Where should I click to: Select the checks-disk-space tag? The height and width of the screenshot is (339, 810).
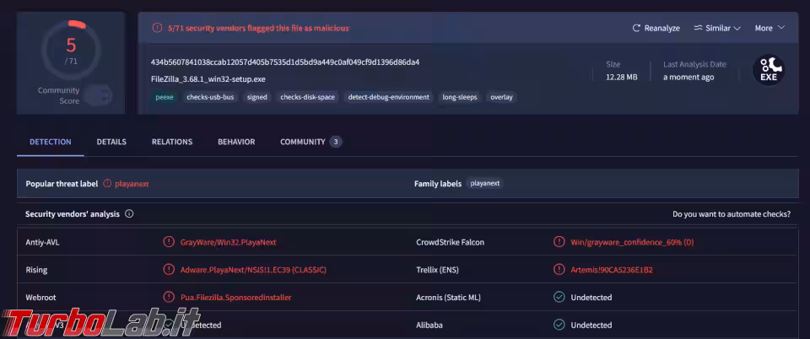point(307,97)
